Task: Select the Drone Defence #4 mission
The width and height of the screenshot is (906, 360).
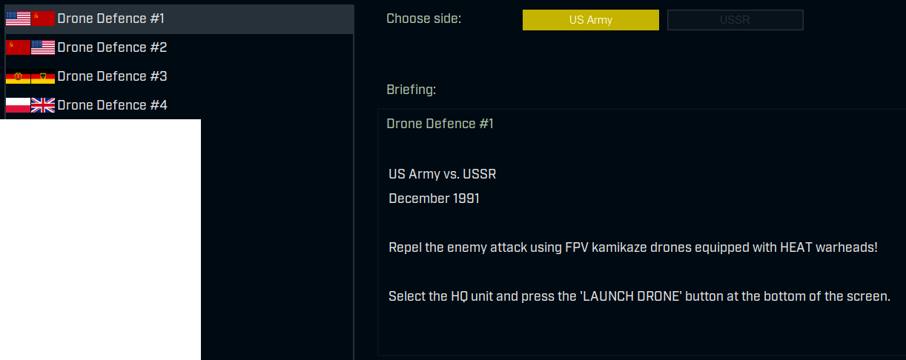Action: coord(112,105)
